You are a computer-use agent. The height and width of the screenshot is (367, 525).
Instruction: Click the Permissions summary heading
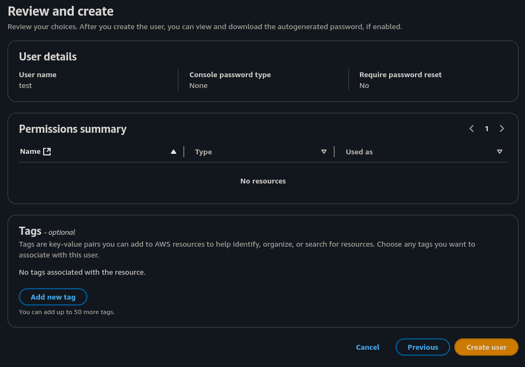point(73,129)
